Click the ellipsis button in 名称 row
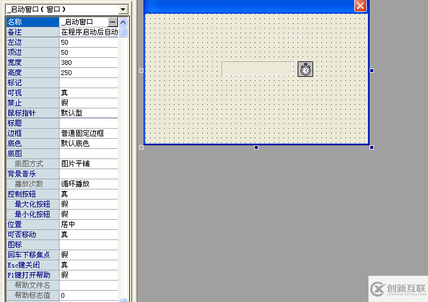The width and height of the screenshot is (428, 302). [x=113, y=22]
